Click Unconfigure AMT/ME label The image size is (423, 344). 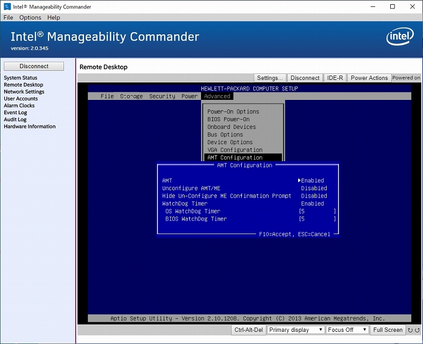(191, 188)
